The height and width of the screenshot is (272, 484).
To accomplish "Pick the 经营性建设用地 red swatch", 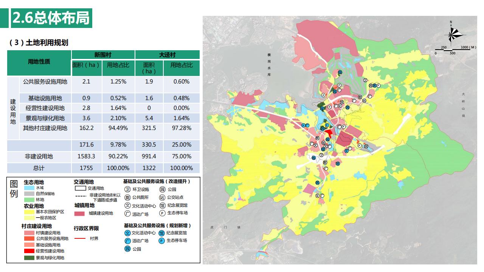I will (29, 251).
